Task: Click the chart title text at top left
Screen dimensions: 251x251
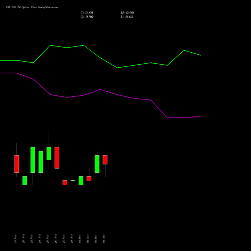Action: click(32, 8)
